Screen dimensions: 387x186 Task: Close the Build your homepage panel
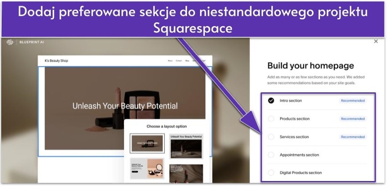click(376, 41)
